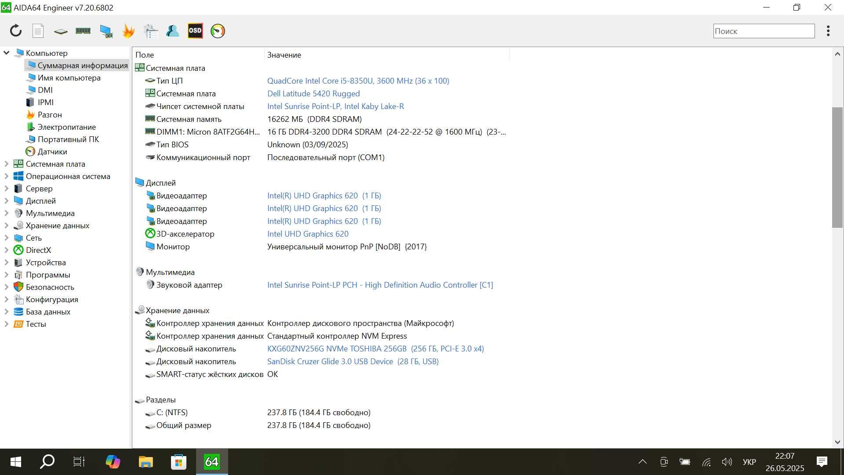Screen dimensions: 844x475
Task: Open File Explorer from the taskbar
Action: pyautogui.click(x=146, y=462)
